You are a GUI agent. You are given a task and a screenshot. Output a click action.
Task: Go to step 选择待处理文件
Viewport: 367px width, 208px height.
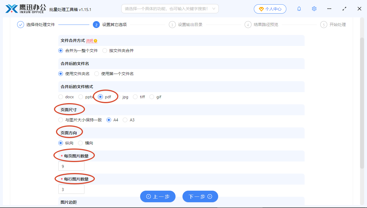(41, 25)
